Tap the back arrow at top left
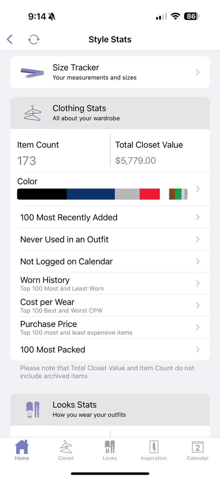Screen dimensions: 220x479 click(10, 39)
